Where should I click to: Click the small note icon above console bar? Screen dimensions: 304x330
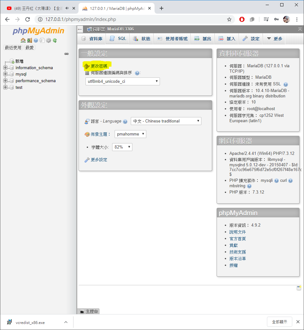click(x=299, y=288)
